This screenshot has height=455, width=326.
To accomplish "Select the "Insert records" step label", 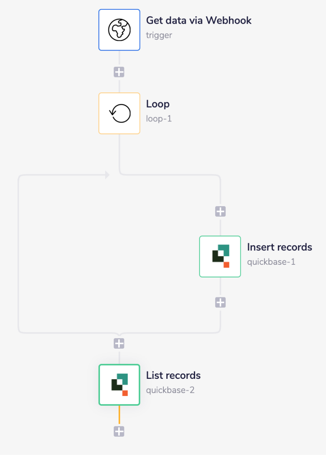I will tap(279, 247).
